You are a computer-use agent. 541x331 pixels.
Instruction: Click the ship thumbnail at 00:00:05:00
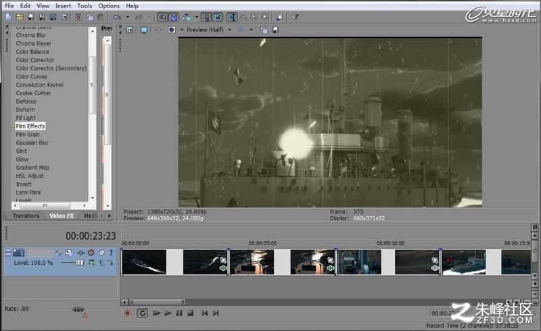[x=252, y=262]
